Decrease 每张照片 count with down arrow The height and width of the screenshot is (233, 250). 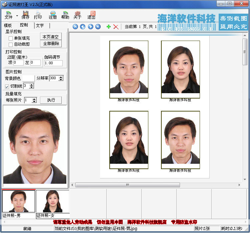(x=34, y=102)
